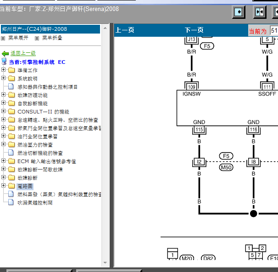Click the right-arrow panel toolbar icon
278x272 pixels.
click(239, 12)
